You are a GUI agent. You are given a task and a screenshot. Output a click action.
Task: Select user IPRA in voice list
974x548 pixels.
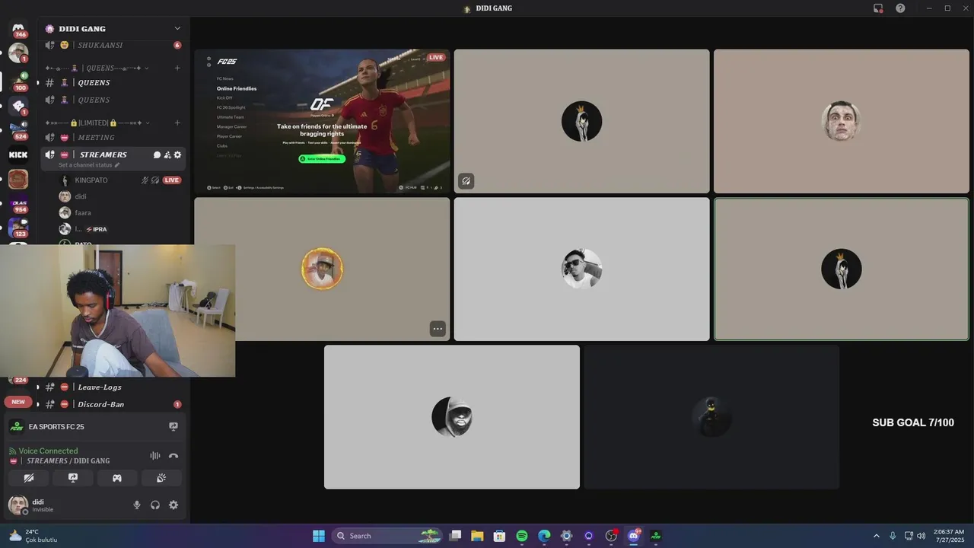coord(120,229)
